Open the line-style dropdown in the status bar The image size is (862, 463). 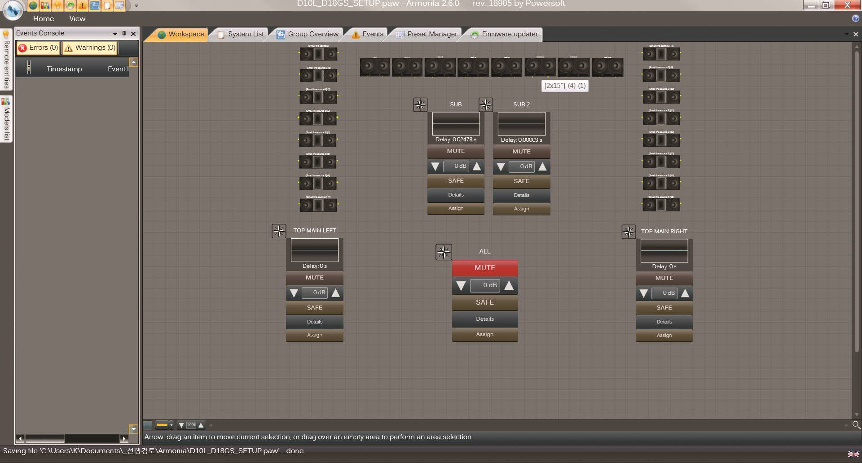coord(170,425)
